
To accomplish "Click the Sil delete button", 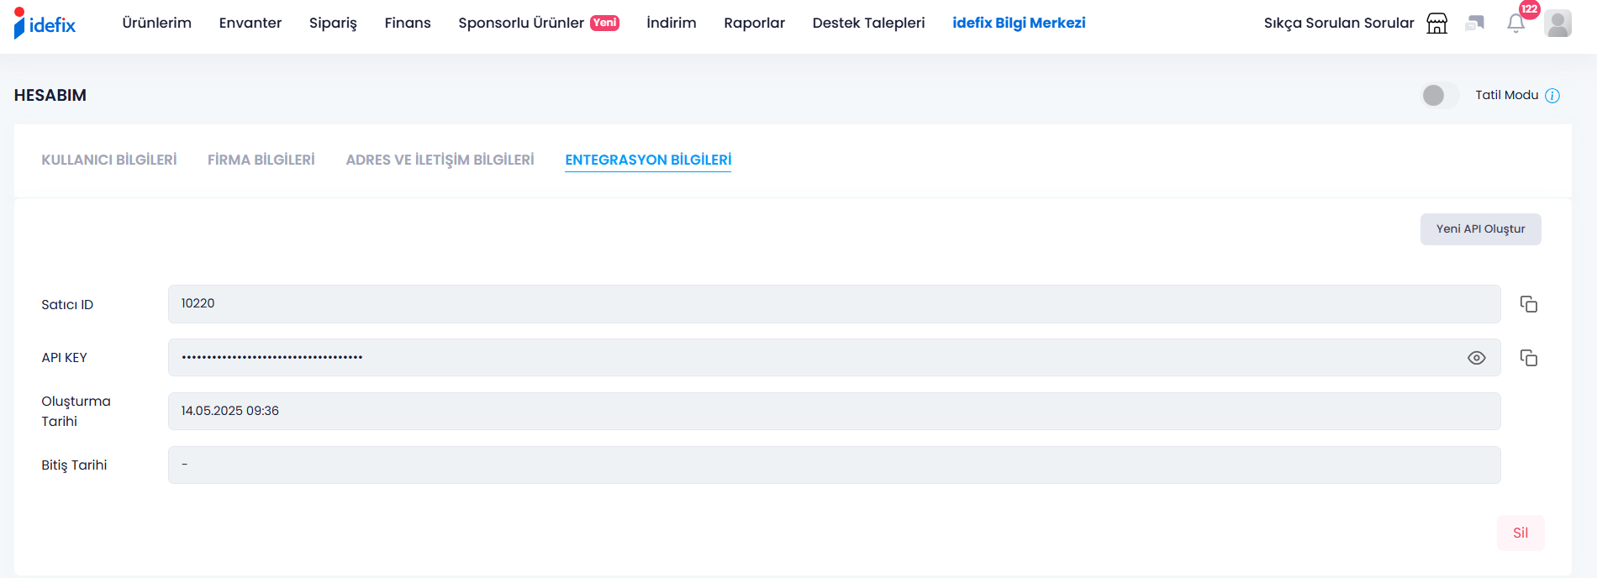I will [x=1521, y=533].
